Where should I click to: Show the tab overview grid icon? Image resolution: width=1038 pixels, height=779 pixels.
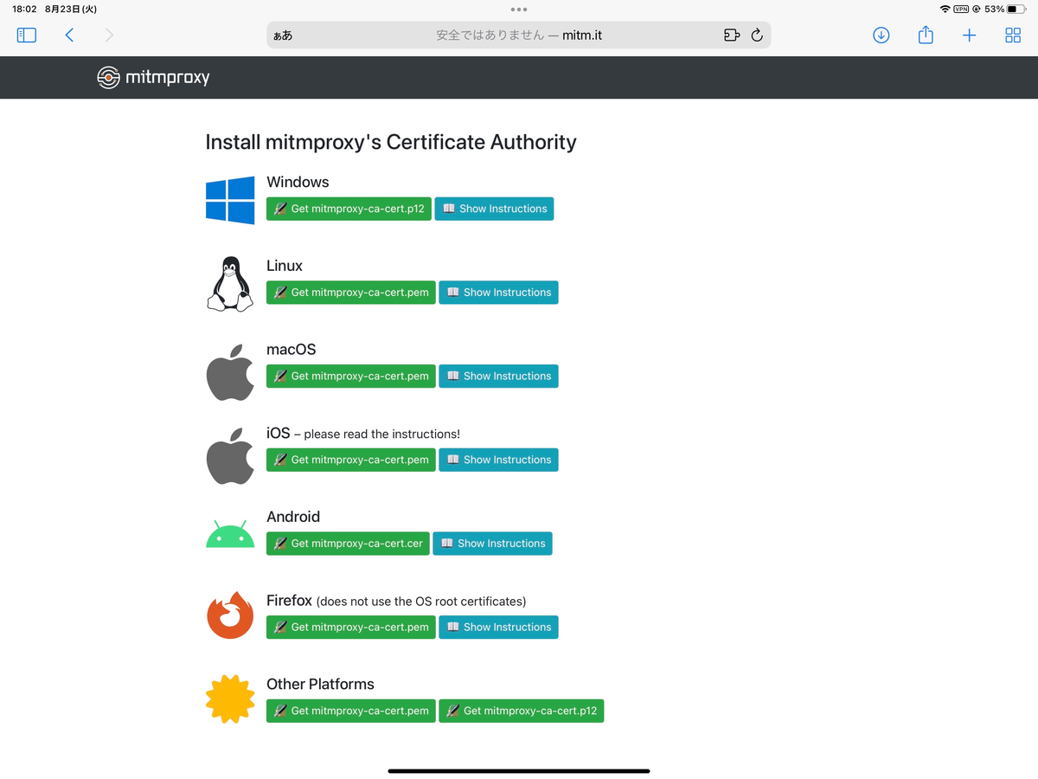tap(1013, 35)
